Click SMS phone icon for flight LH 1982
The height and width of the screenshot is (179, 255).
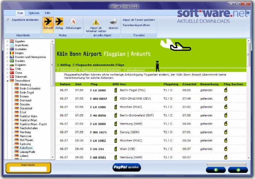point(116,140)
